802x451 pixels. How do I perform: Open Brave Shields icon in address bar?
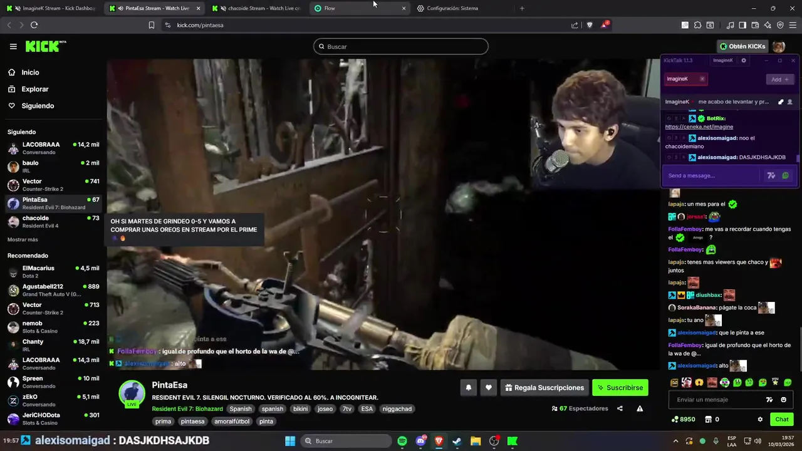[590, 25]
